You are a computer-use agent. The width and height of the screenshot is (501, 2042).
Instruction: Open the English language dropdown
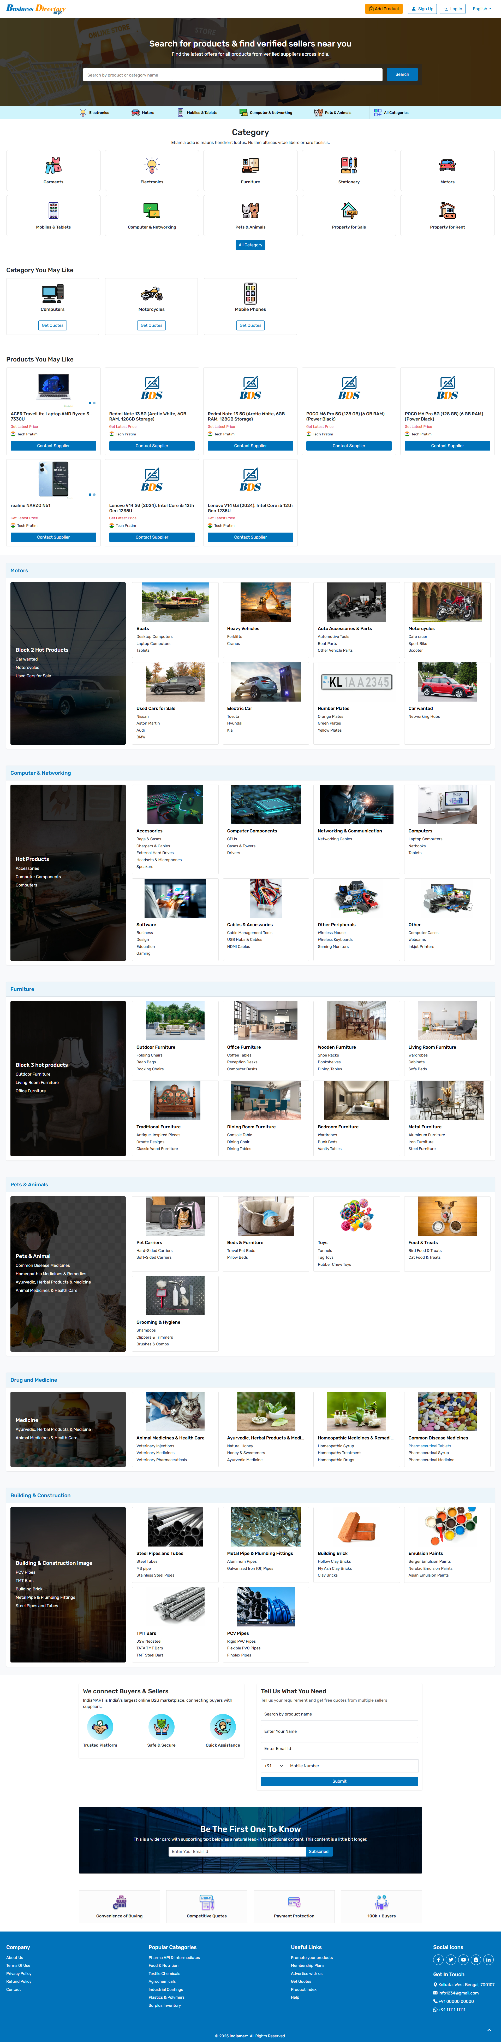pos(481,9)
